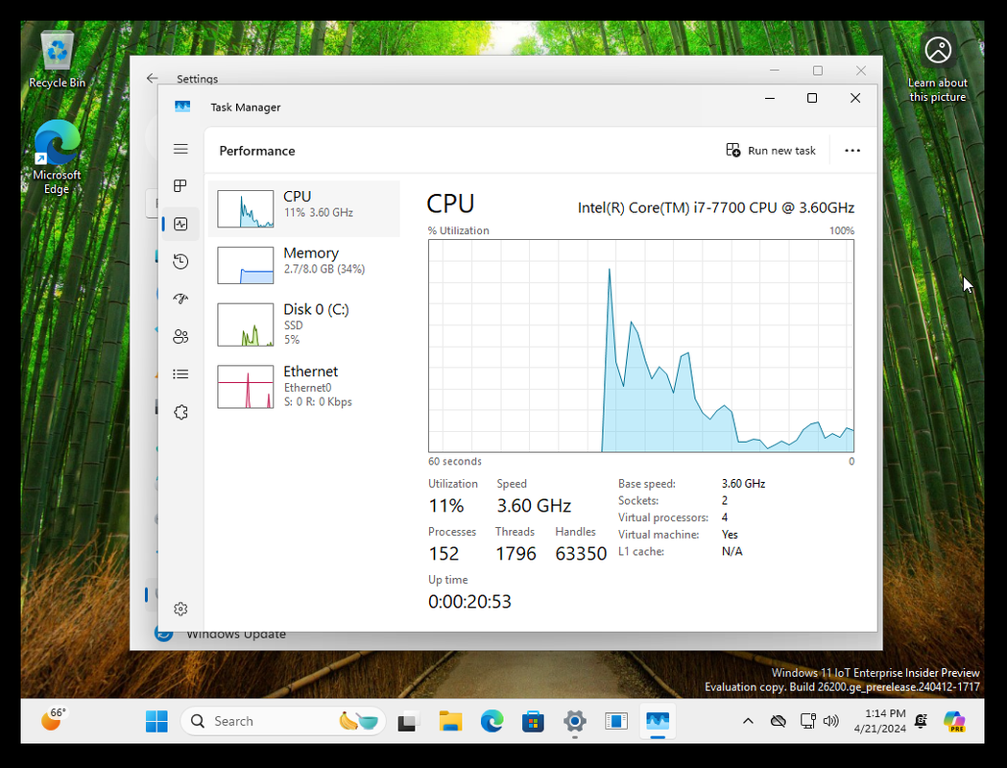The image size is (1007, 768).
Task: Switch to Settings from the taskbar
Action: [575, 721]
